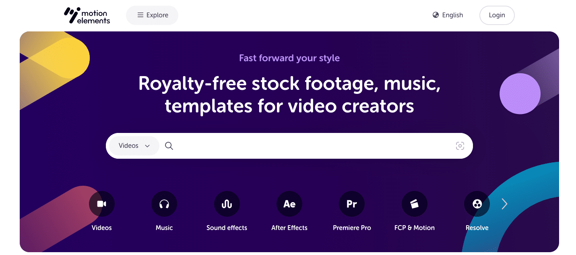This screenshot has width=576, height=255.
Task: Open the Explore menu
Action: 152,15
